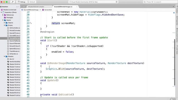The image size is (178, 100).
Task: Click the Shader10Unlit shader file icon
Action: (x=8, y=64)
